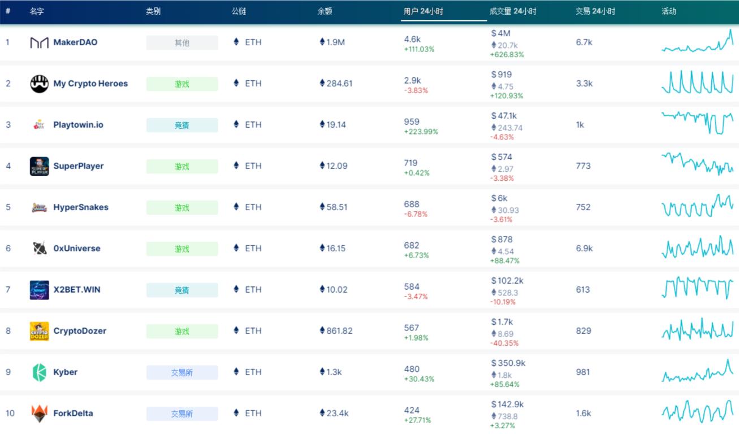Image resolution: width=739 pixels, height=440 pixels.
Task: Click the Playtowin.io logo icon
Action: click(x=39, y=125)
